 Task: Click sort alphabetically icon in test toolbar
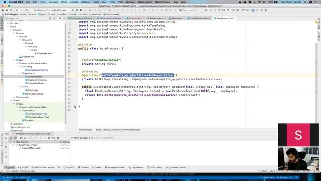click(x=21, y=138)
